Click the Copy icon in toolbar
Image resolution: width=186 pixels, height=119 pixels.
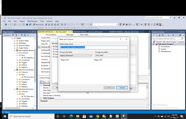(x=65, y=24)
